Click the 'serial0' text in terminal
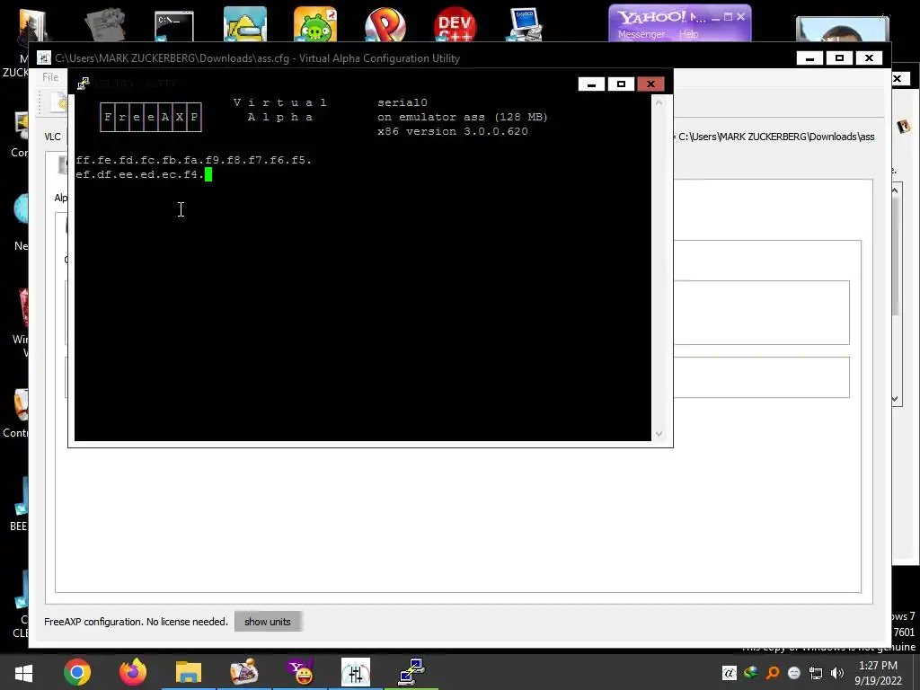Viewport: 920px width, 690px height. (402, 102)
